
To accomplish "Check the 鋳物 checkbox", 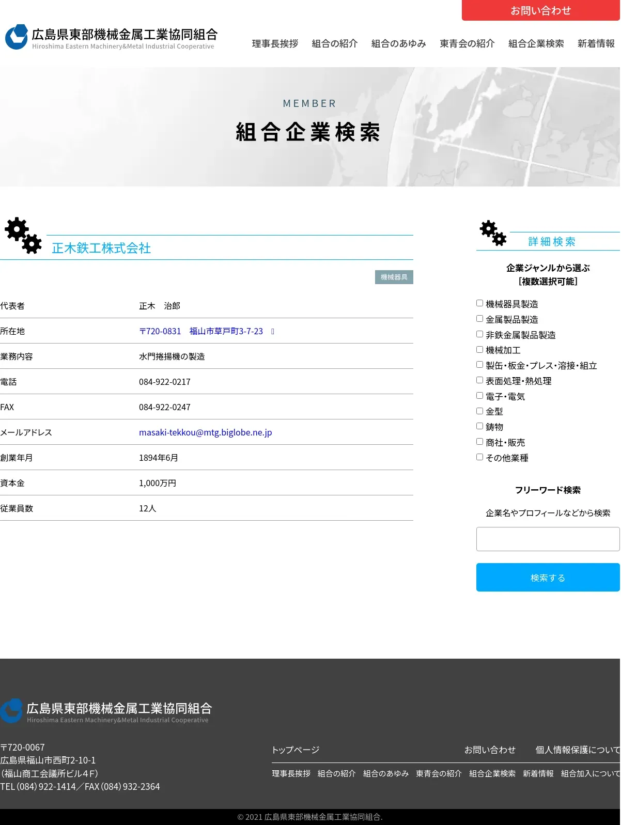I will click(x=479, y=426).
